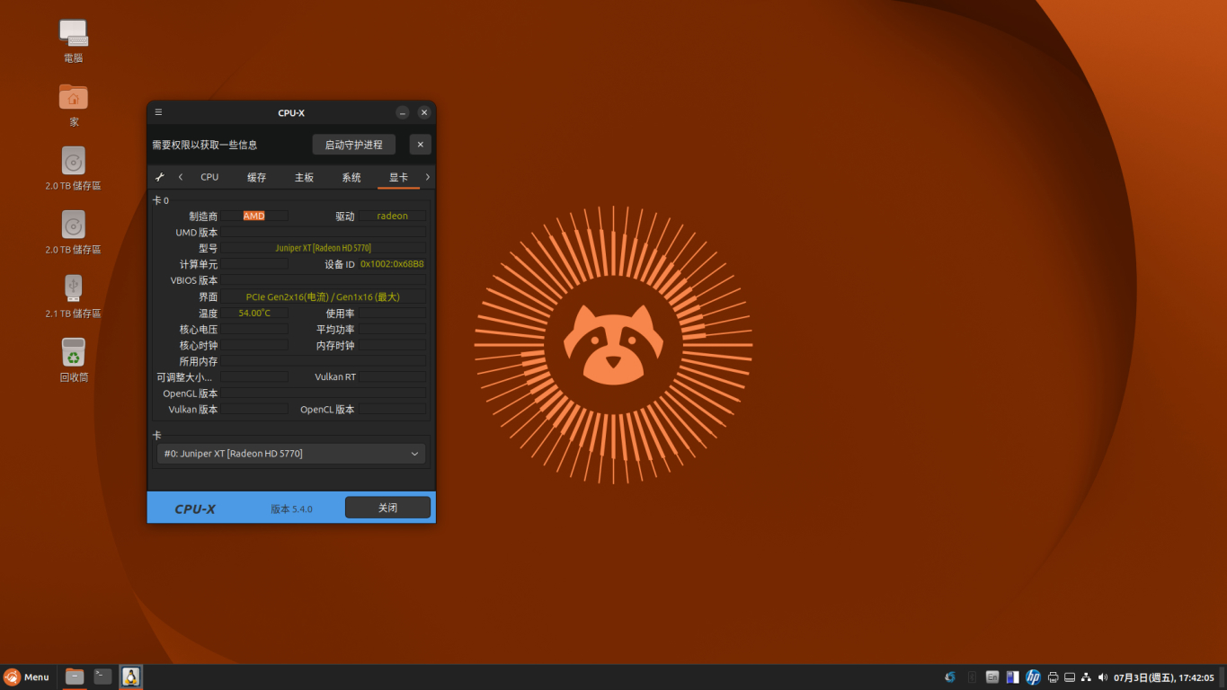1227x690 pixels.
Task: Open the file manager from the taskbar
Action: click(x=75, y=677)
